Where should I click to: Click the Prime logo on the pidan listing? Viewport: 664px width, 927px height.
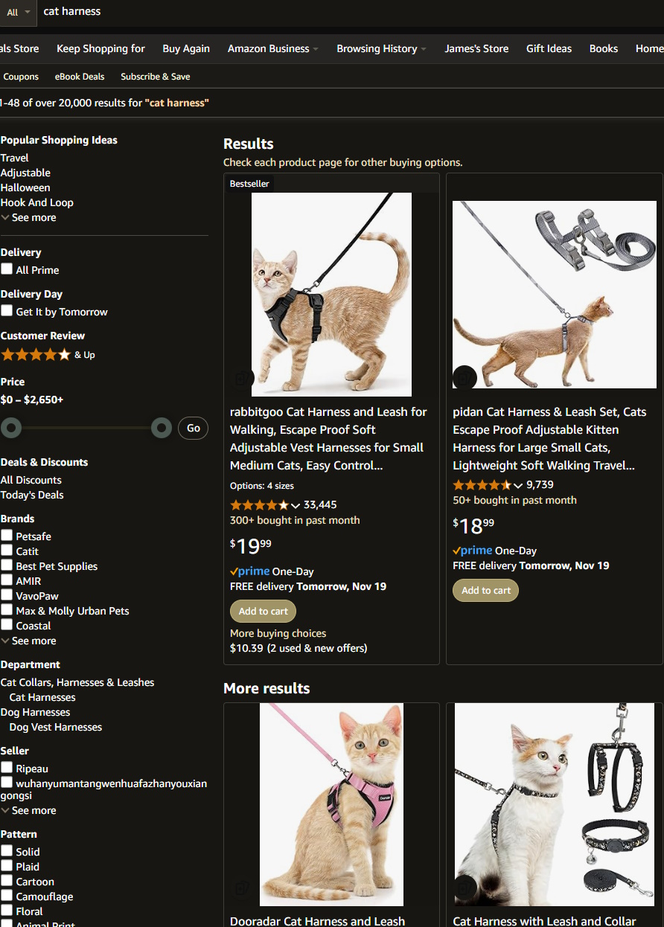[x=473, y=551]
